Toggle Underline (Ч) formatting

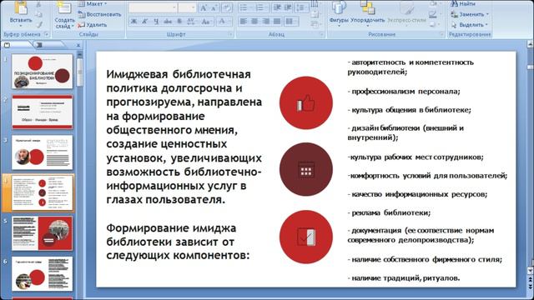tap(156, 22)
